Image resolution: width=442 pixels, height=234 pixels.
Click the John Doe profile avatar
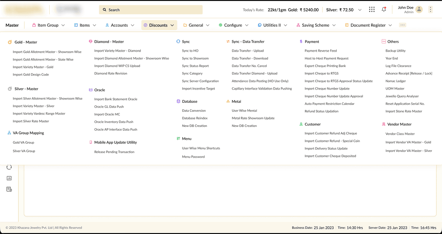pos(419,9)
